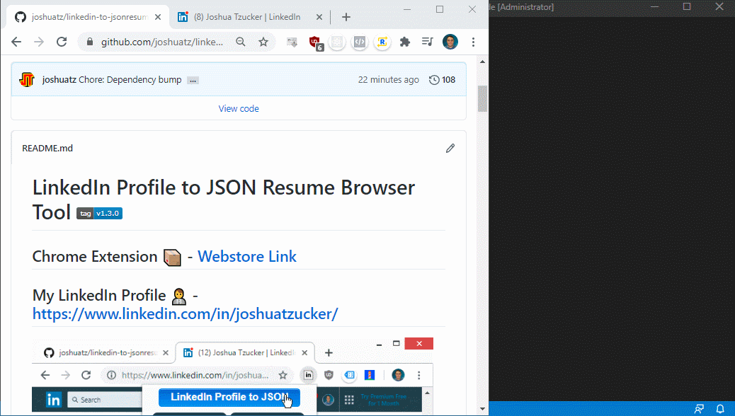Viewport: 735px width, 416px height.
Task: Open the 'Chore: Dependency bump' commit message
Action: click(130, 80)
